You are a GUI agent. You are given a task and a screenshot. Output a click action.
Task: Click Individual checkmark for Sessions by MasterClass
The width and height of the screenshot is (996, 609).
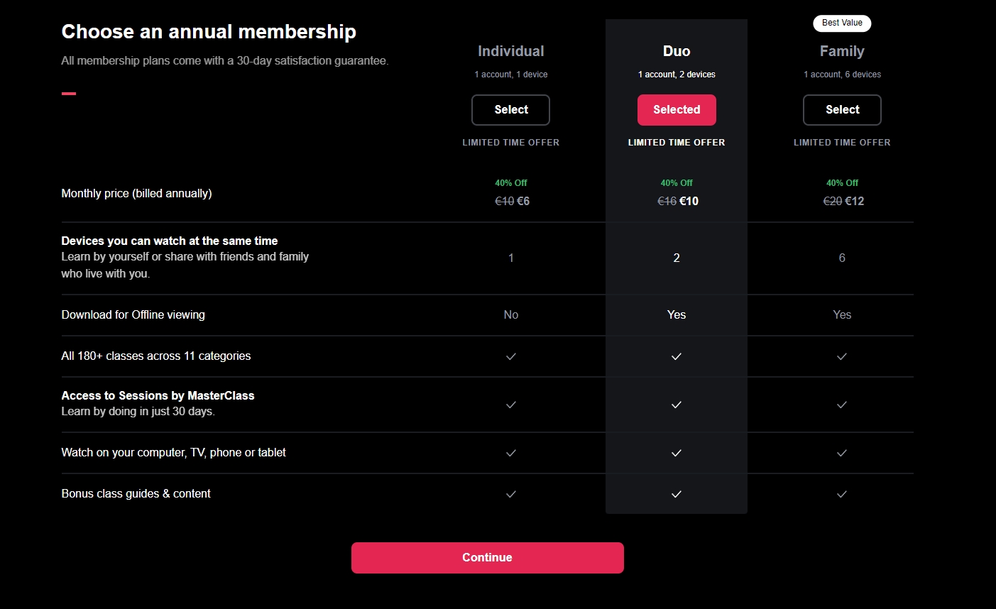510,405
